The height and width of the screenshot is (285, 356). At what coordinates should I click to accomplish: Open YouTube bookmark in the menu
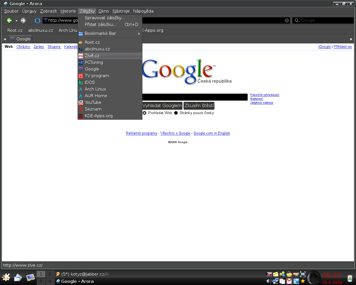tap(110, 102)
